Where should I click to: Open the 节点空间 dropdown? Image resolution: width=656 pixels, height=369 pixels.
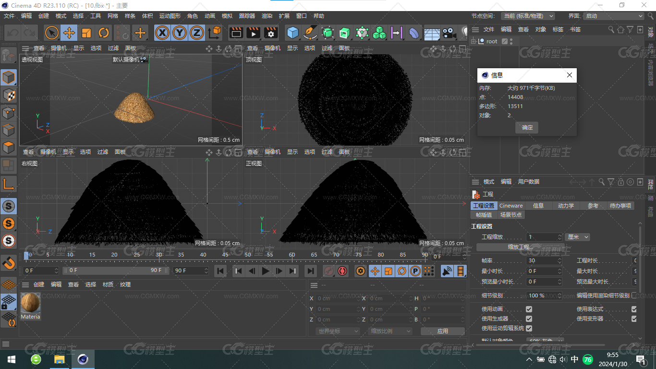(528, 16)
